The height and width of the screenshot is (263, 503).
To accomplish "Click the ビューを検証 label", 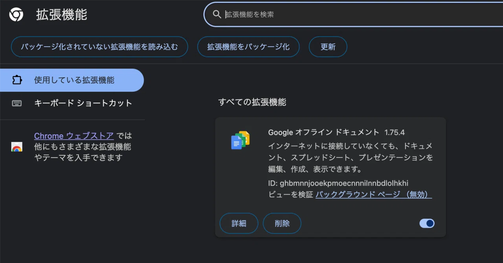I will (x=291, y=194).
